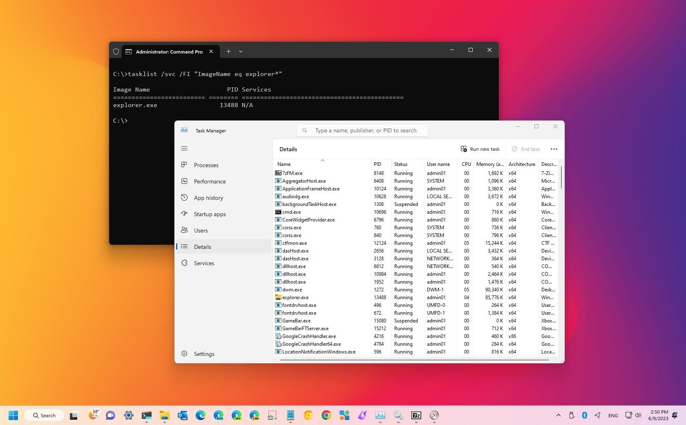Open the Users section
686x425 pixels.
tap(201, 230)
